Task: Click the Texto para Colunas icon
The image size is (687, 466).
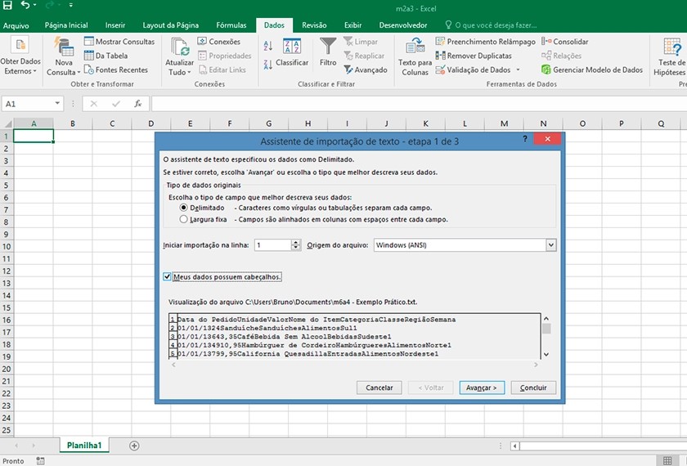Action: pyautogui.click(x=415, y=47)
